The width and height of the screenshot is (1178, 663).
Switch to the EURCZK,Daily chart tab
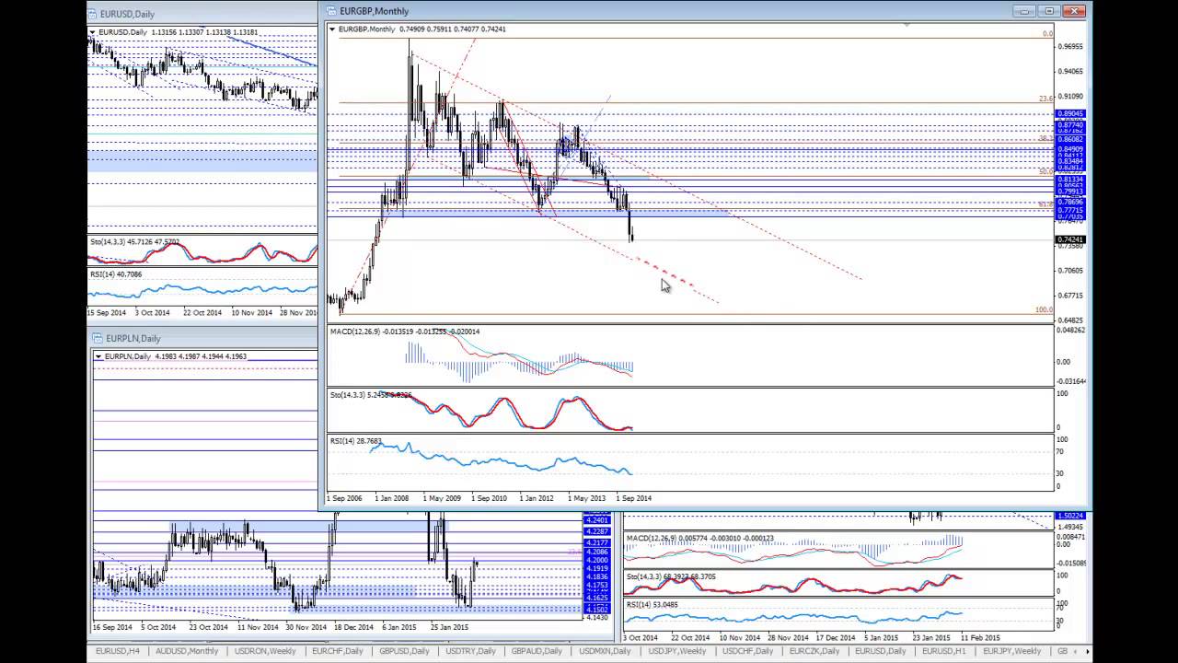[x=814, y=651]
